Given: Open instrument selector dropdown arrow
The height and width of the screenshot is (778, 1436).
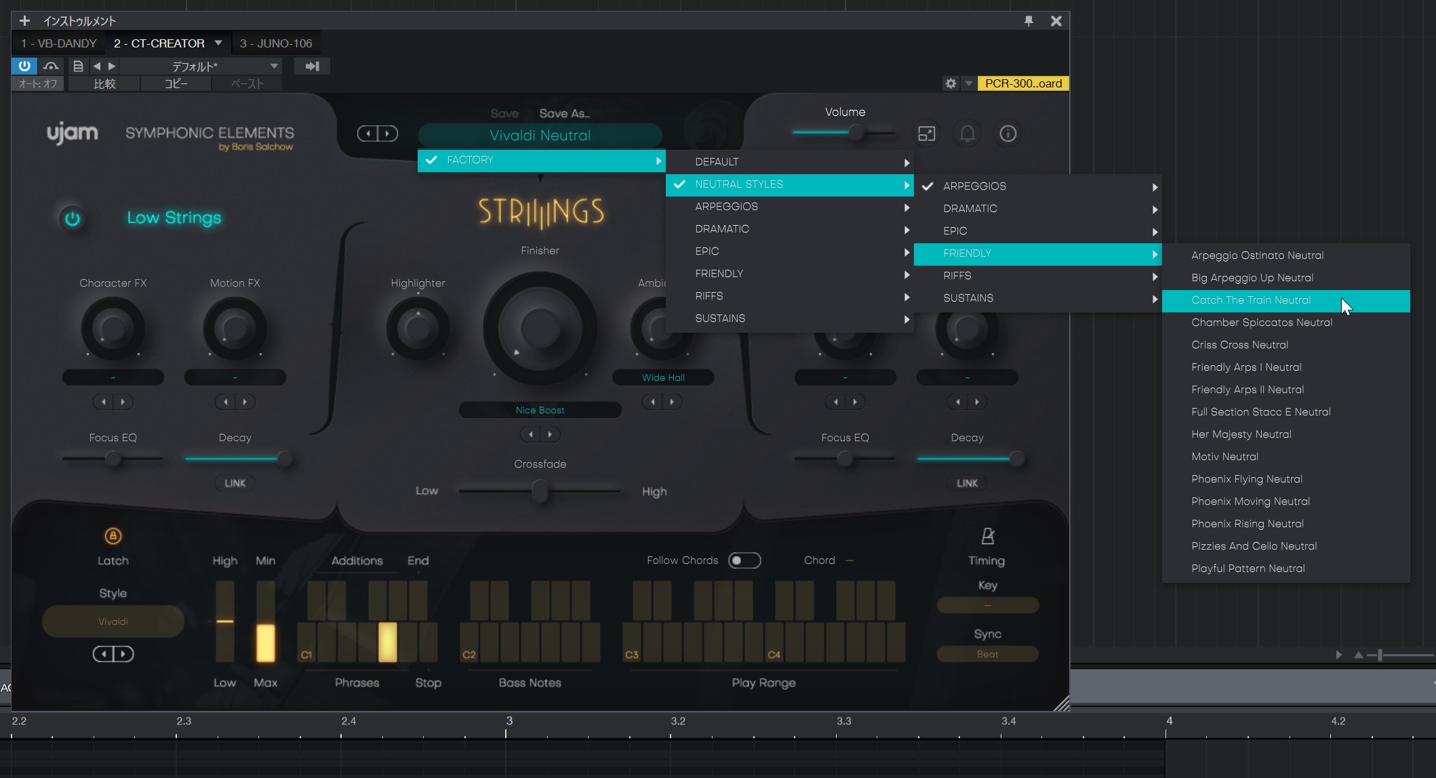Looking at the screenshot, I should [218, 43].
